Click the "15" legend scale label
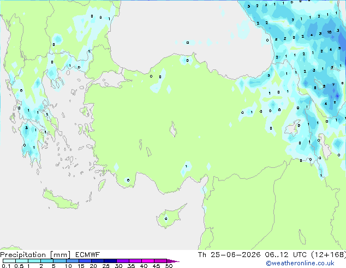 (x=81, y=266)
